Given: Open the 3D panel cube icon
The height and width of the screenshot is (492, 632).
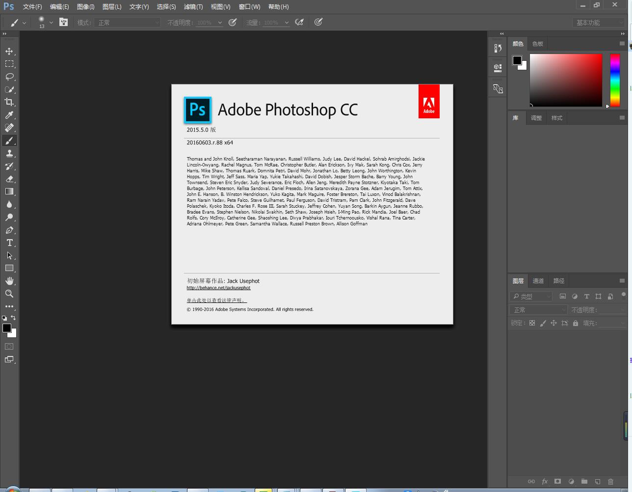Looking at the screenshot, I should pyautogui.click(x=498, y=68).
